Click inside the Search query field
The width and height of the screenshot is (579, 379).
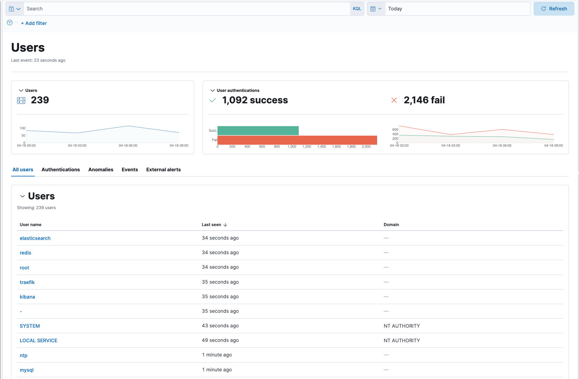[x=139, y=8]
